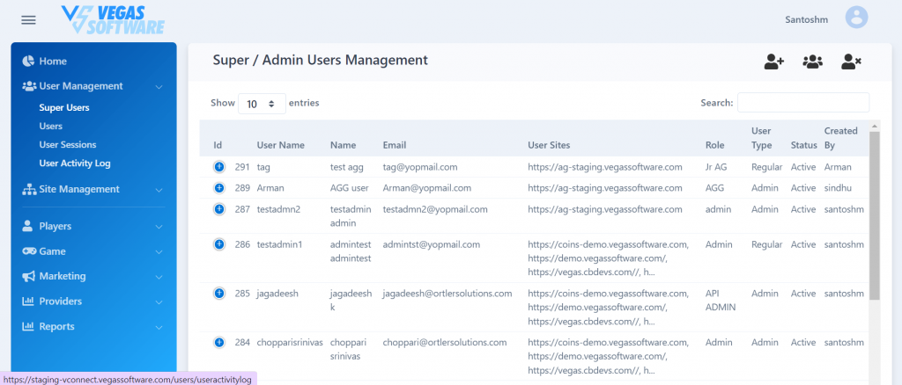Viewport: 902px width, 385px height.
Task: Sort table by Name column
Action: tap(343, 145)
